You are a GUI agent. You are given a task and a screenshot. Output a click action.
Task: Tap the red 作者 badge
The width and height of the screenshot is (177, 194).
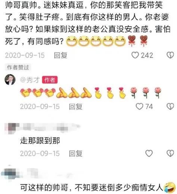coord(50,80)
